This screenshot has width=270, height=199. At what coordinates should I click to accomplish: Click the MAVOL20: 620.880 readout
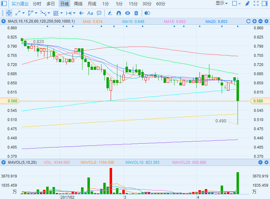coord(189,162)
